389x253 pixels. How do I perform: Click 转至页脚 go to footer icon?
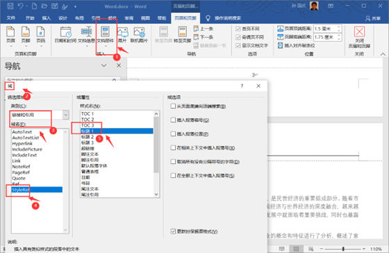(x=183, y=32)
